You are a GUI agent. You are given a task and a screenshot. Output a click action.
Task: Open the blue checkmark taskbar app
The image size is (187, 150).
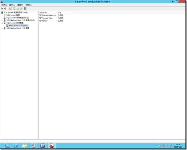(43, 146)
